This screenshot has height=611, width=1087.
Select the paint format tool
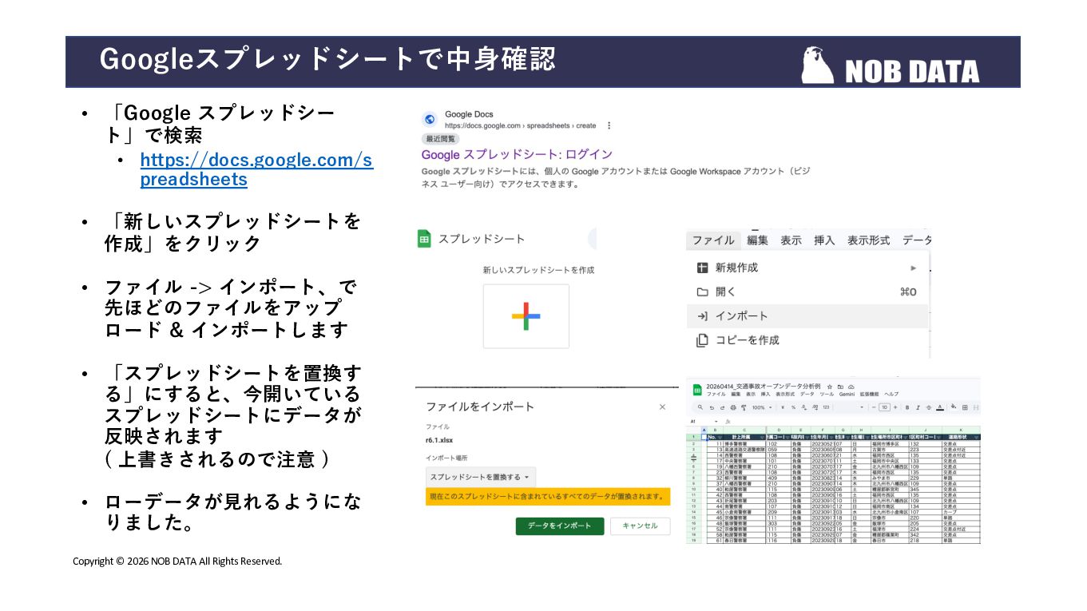click(x=744, y=407)
